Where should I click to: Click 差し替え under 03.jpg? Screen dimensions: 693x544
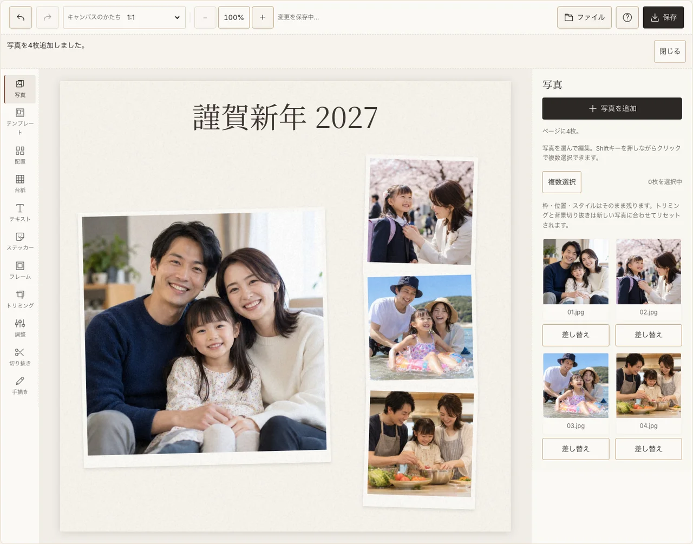tap(576, 449)
